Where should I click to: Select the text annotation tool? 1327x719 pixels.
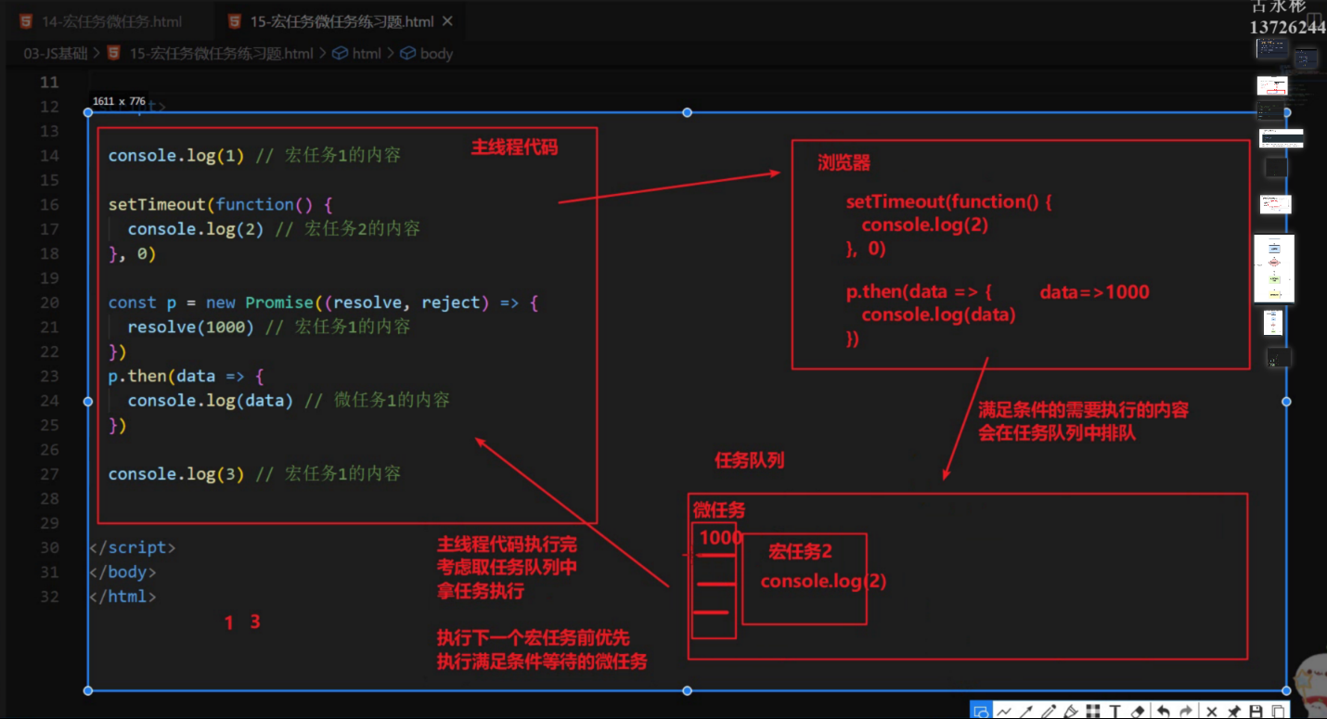[1115, 712]
